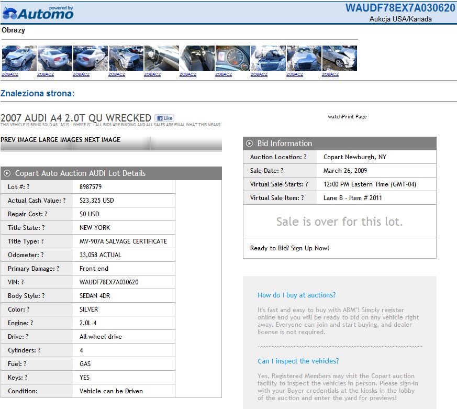Screen dimensions: 457x409
Task: Click the help question mark after Engine:
Action: pos(31,323)
